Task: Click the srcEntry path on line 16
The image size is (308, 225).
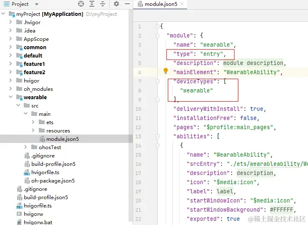Action: coord(268,164)
